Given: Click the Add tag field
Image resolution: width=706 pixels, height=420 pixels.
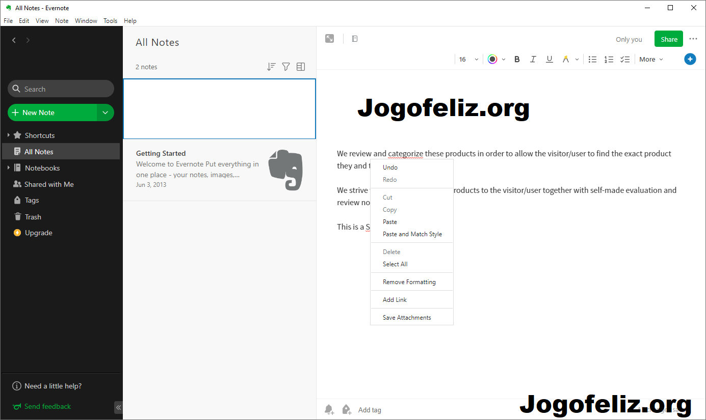Looking at the screenshot, I should (370, 410).
